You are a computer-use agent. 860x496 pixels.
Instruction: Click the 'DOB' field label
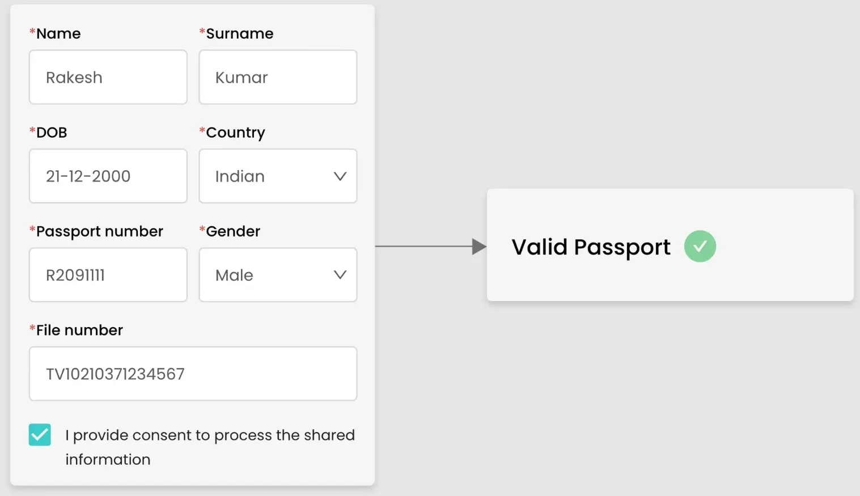(52, 132)
